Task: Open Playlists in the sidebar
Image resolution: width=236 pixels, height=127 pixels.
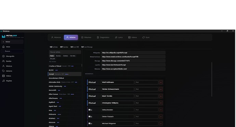Action: (x=12, y=81)
